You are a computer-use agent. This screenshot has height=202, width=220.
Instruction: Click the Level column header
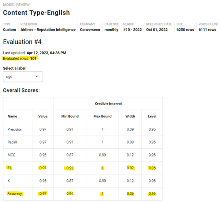click(x=152, y=116)
